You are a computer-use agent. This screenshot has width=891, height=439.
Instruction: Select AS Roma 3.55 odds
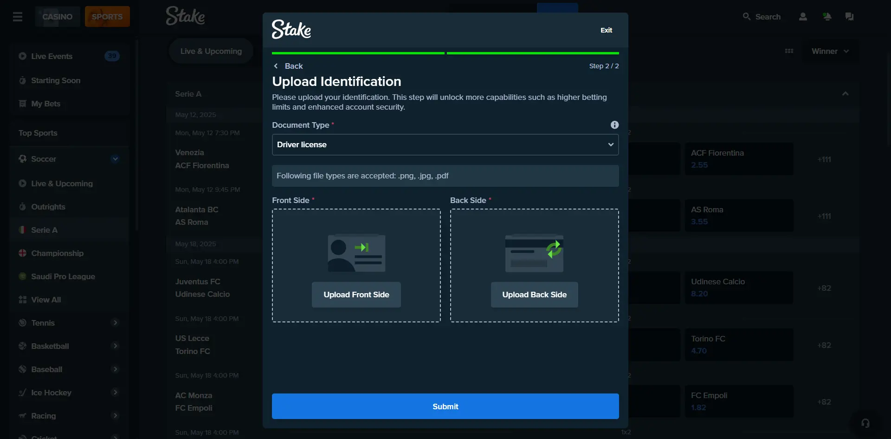coord(739,216)
